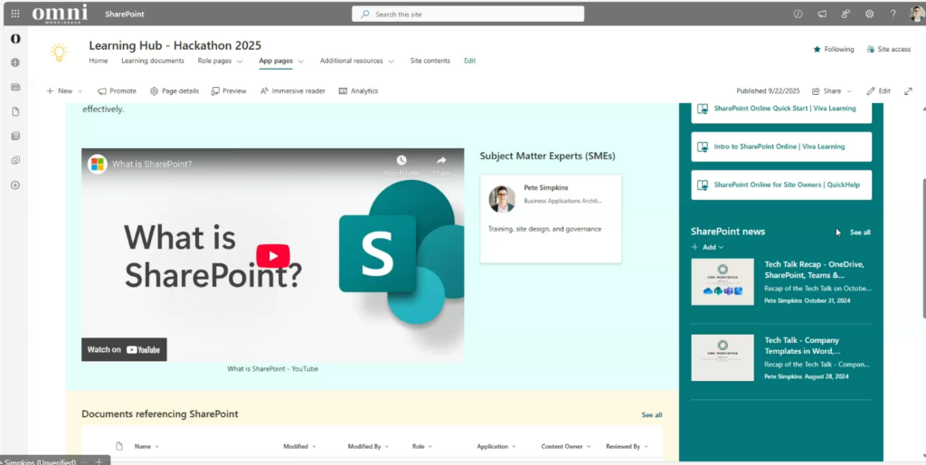Image resolution: width=926 pixels, height=465 pixels.
Task: Open Intro to SharePoint Online Viva Learning link
Action: click(781, 147)
